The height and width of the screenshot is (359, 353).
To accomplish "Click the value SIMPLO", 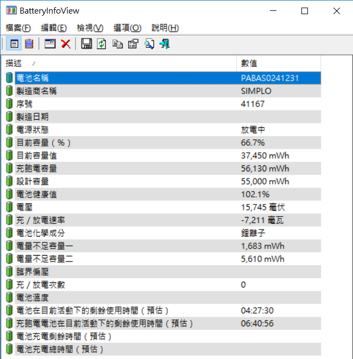I will point(256,91).
